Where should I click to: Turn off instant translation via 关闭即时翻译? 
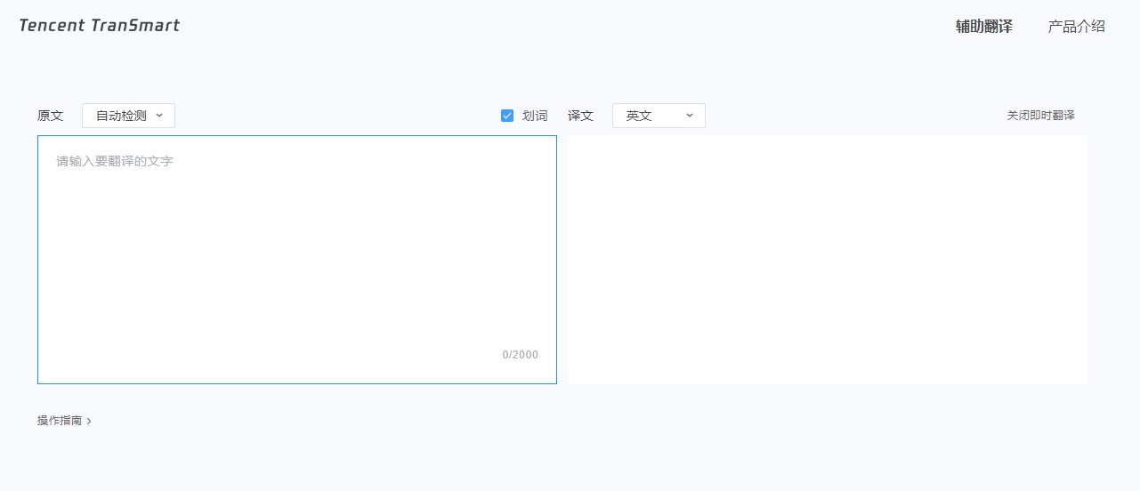point(1040,116)
